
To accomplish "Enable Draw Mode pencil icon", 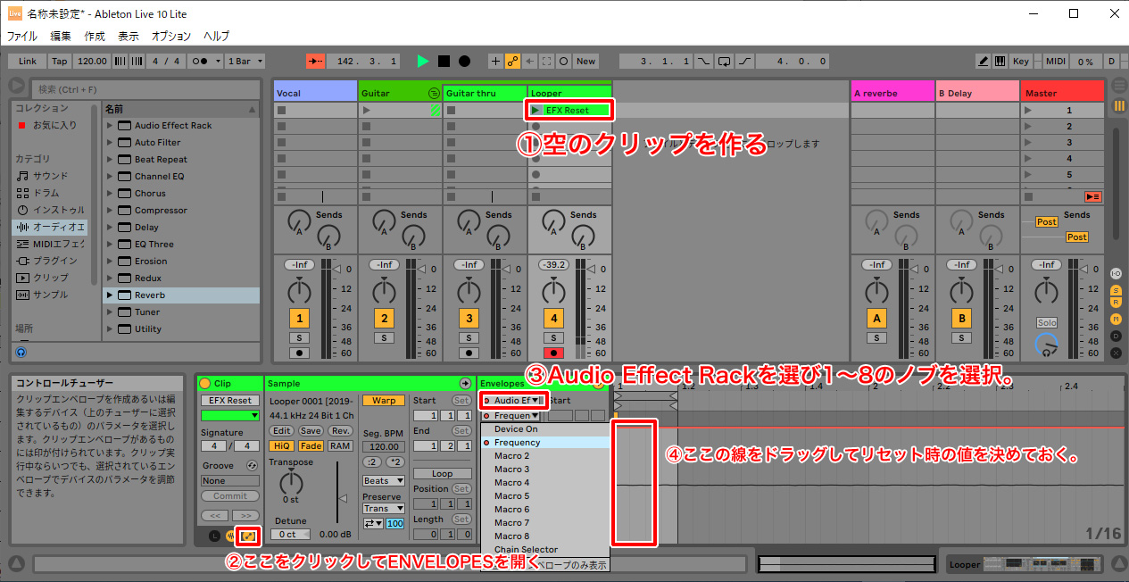I will coord(983,62).
